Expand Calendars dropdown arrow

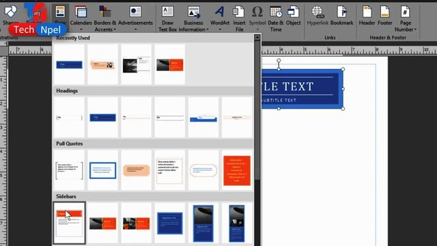pos(81,29)
